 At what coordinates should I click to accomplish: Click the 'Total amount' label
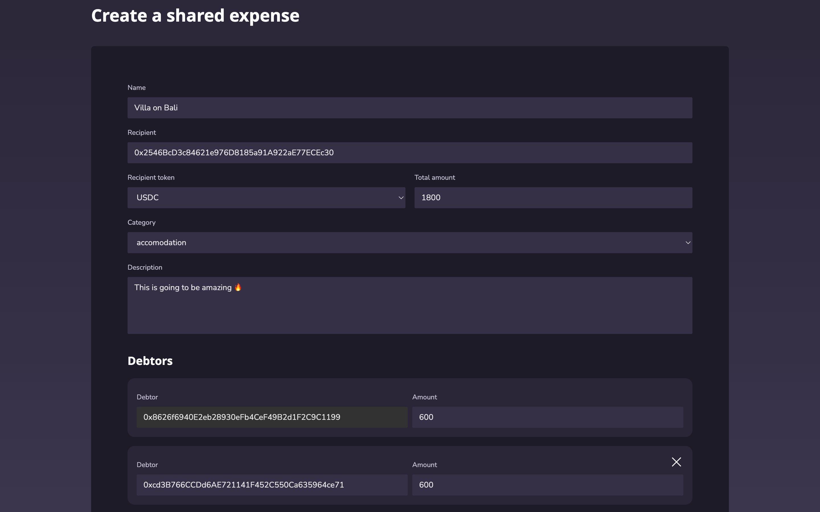[435, 178]
